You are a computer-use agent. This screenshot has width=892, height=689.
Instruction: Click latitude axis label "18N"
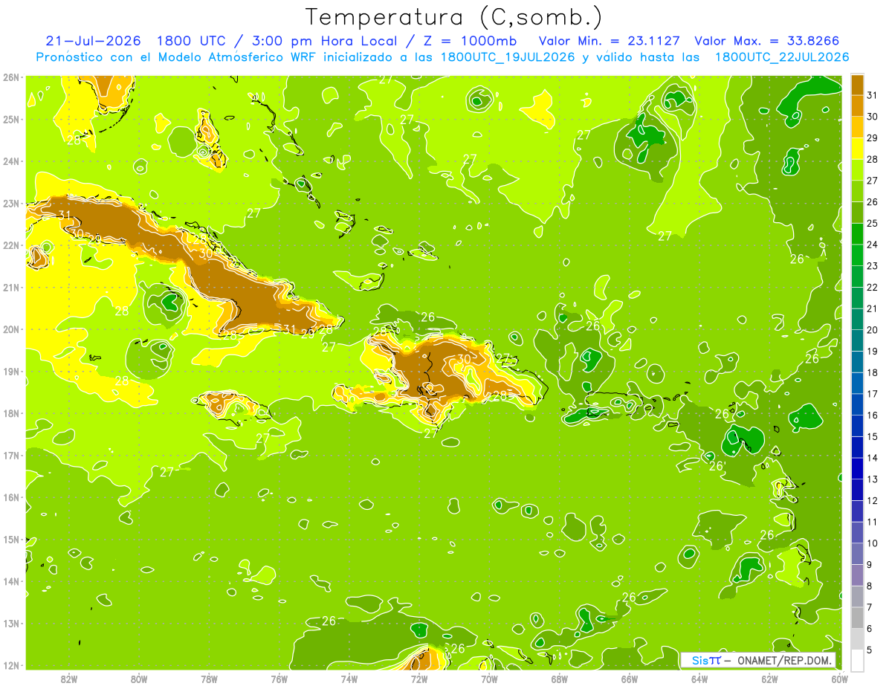11,413
